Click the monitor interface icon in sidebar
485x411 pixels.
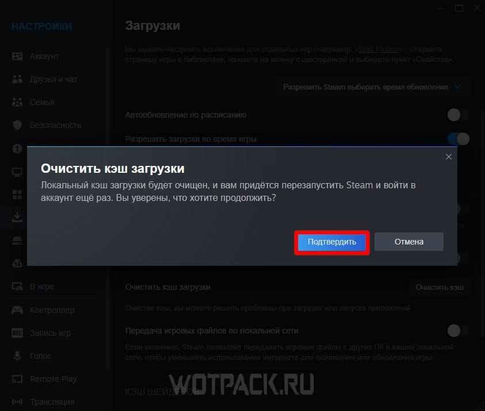[17, 172]
